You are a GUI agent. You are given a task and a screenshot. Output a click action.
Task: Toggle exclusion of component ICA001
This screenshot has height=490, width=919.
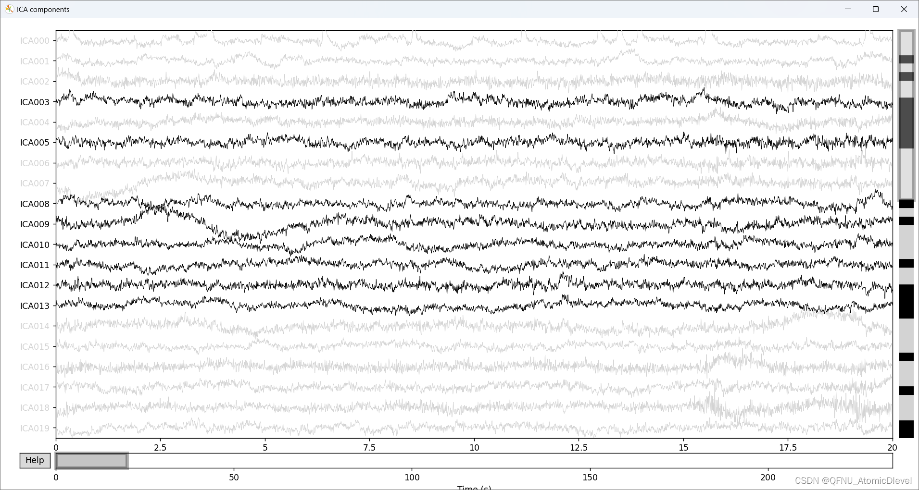click(x=35, y=61)
